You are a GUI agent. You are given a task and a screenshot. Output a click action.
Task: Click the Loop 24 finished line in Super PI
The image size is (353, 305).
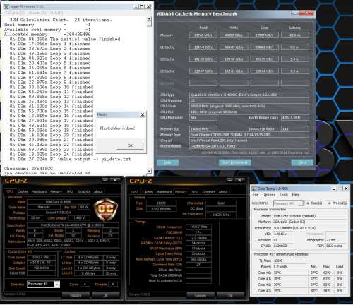click(52, 155)
